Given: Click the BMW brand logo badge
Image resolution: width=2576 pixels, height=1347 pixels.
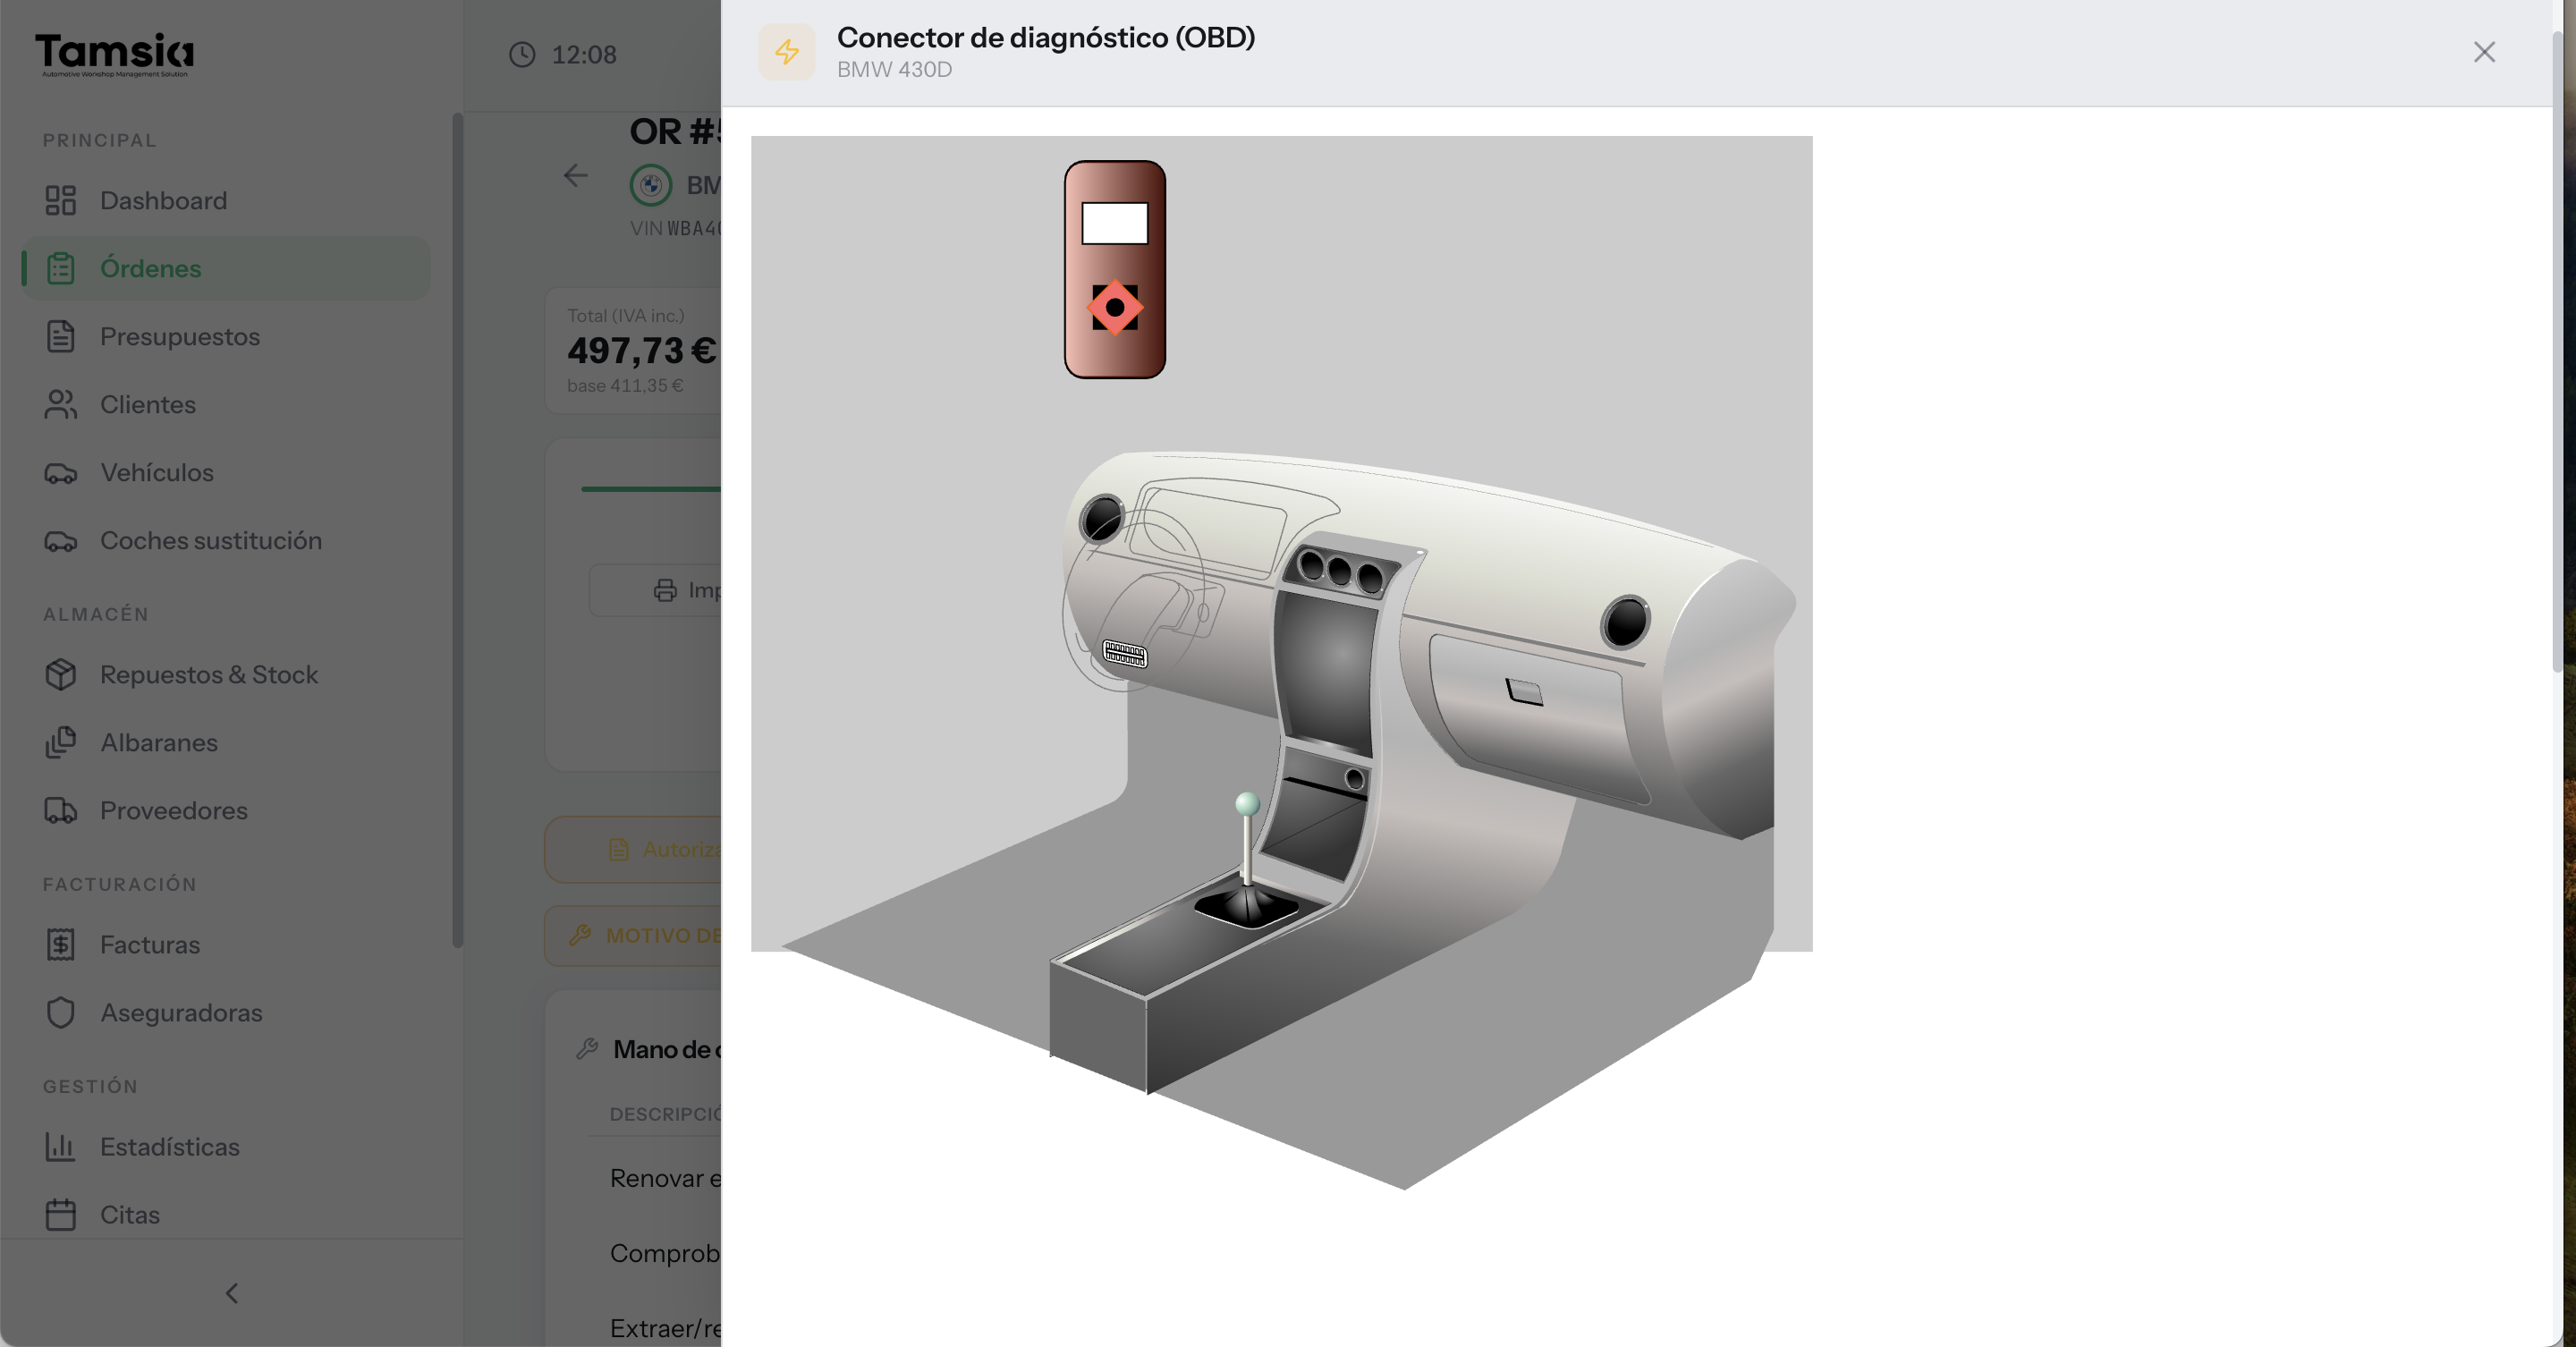Looking at the screenshot, I should pos(651,185).
